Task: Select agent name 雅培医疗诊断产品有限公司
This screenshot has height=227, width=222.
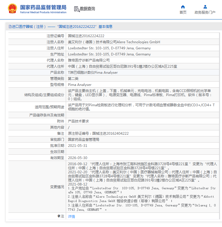Action: pos(89,60)
